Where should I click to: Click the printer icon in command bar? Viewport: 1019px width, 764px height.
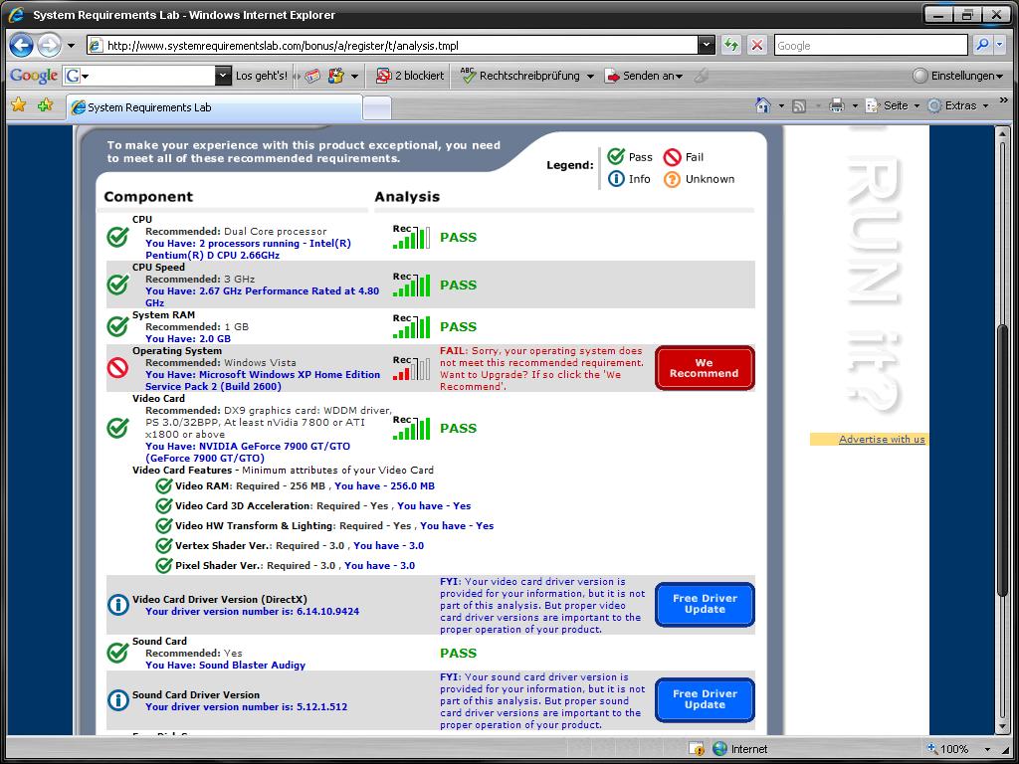[837, 105]
